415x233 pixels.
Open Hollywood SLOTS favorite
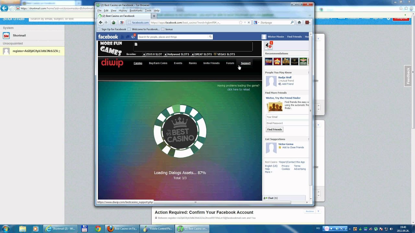click(x=177, y=54)
